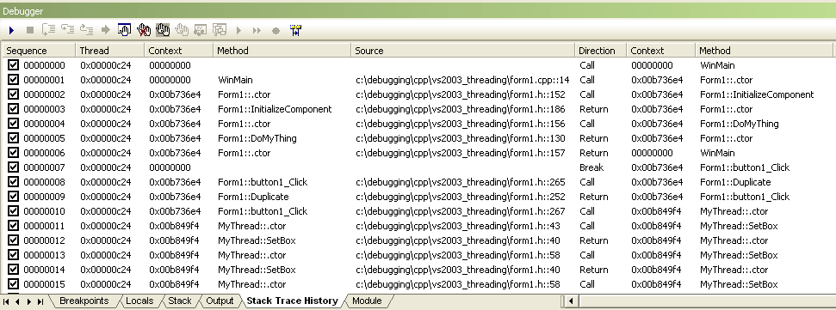The image size is (836, 310).
Task: Click the yellow-and-blue column layout icon
Action: click(296, 30)
